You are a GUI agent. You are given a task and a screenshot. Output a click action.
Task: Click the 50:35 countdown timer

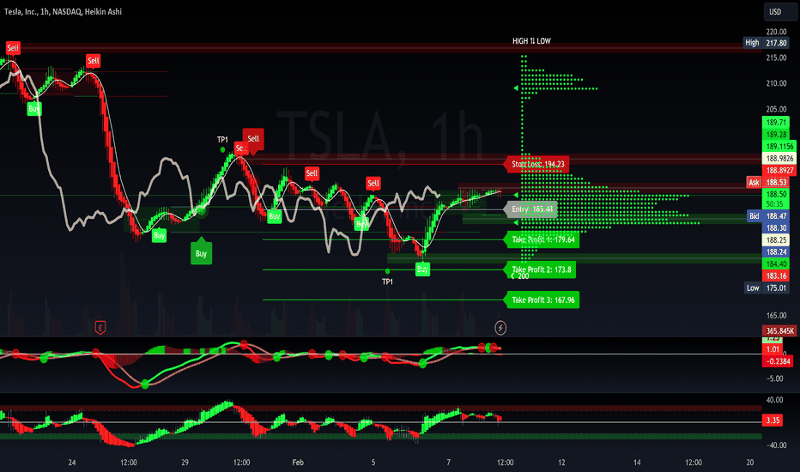(776, 204)
